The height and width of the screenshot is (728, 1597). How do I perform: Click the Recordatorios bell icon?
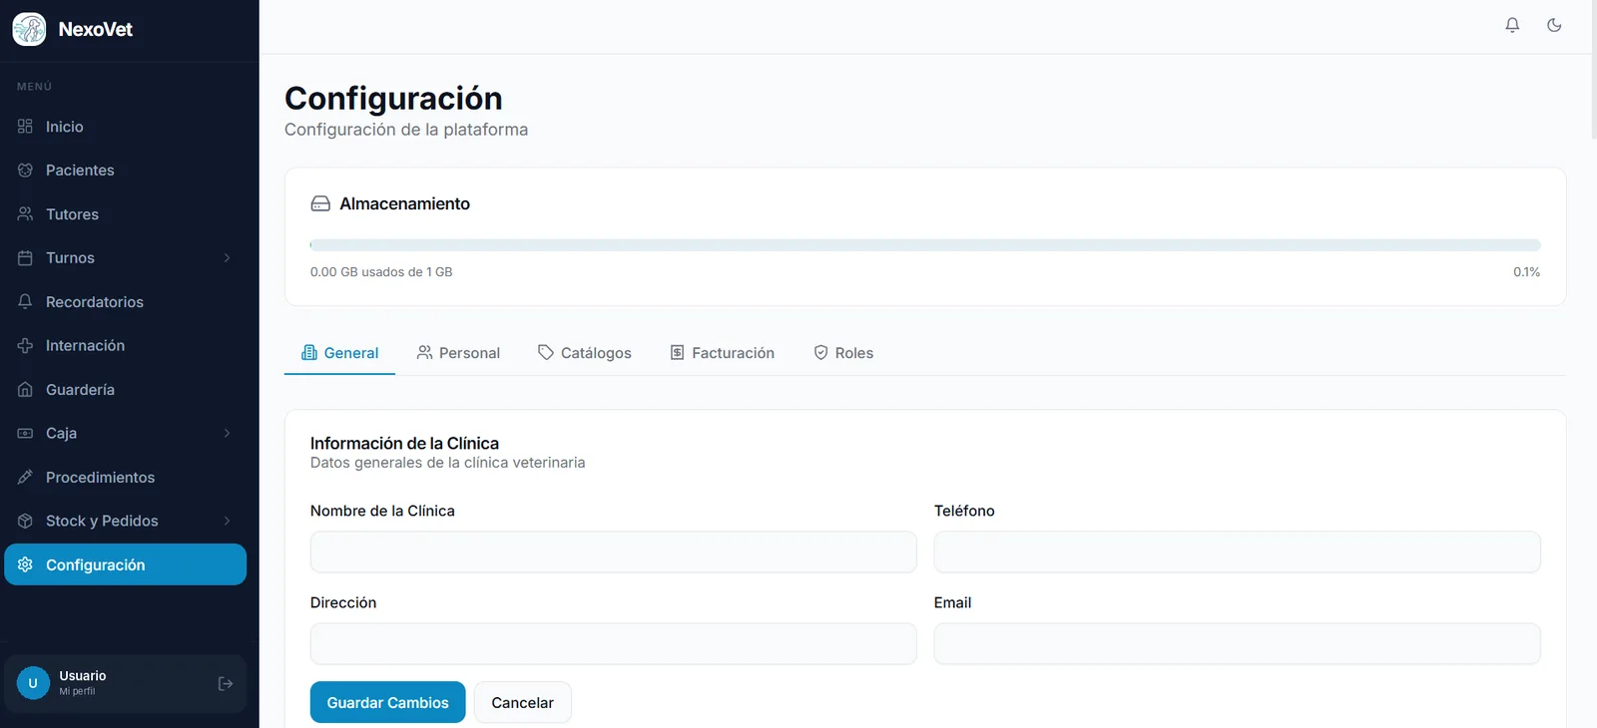pyautogui.click(x=25, y=302)
